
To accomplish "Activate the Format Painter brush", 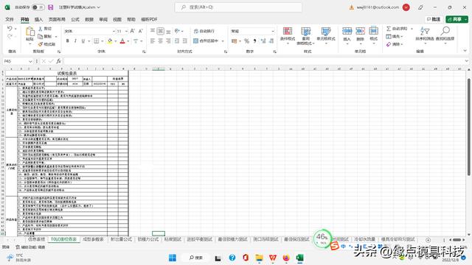I will click(41, 44).
